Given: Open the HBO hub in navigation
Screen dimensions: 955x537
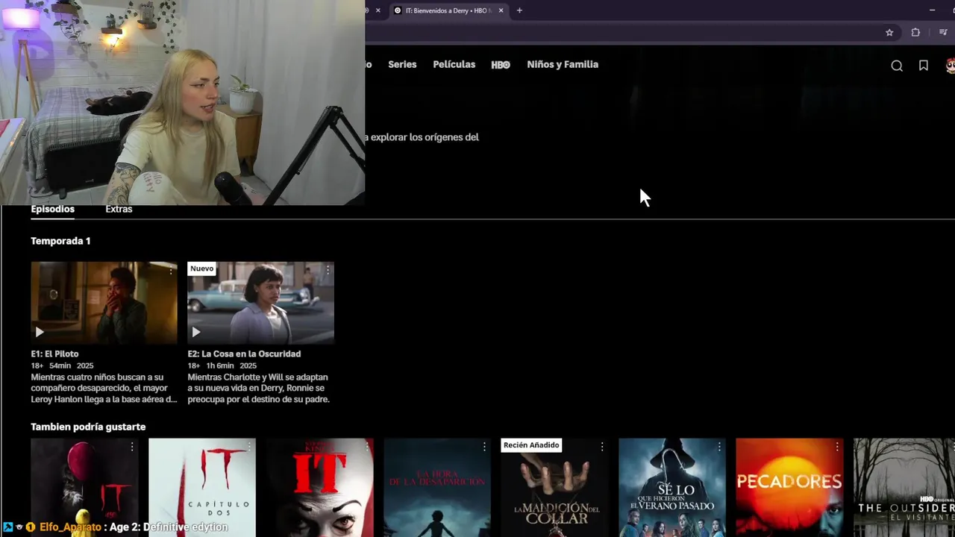Looking at the screenshot, I should pos(501,65).
